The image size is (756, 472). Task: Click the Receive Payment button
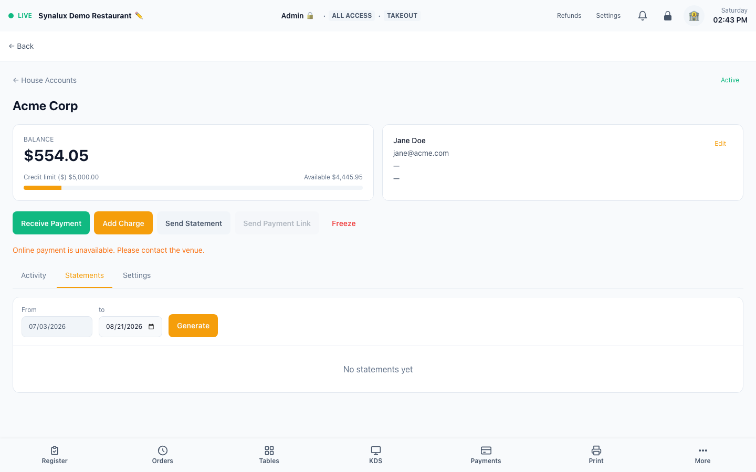click(51, 223)
